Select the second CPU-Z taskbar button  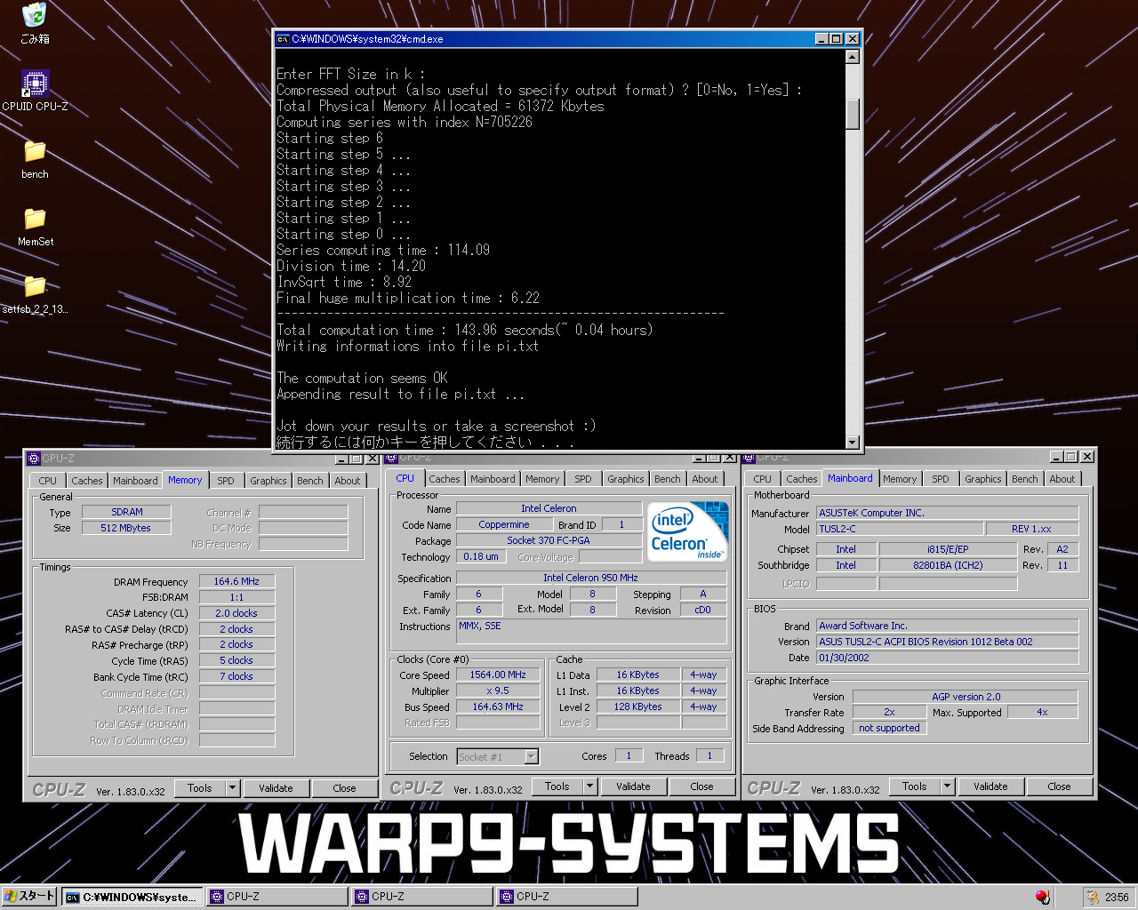pyautogui.click(x=422, y=897)
